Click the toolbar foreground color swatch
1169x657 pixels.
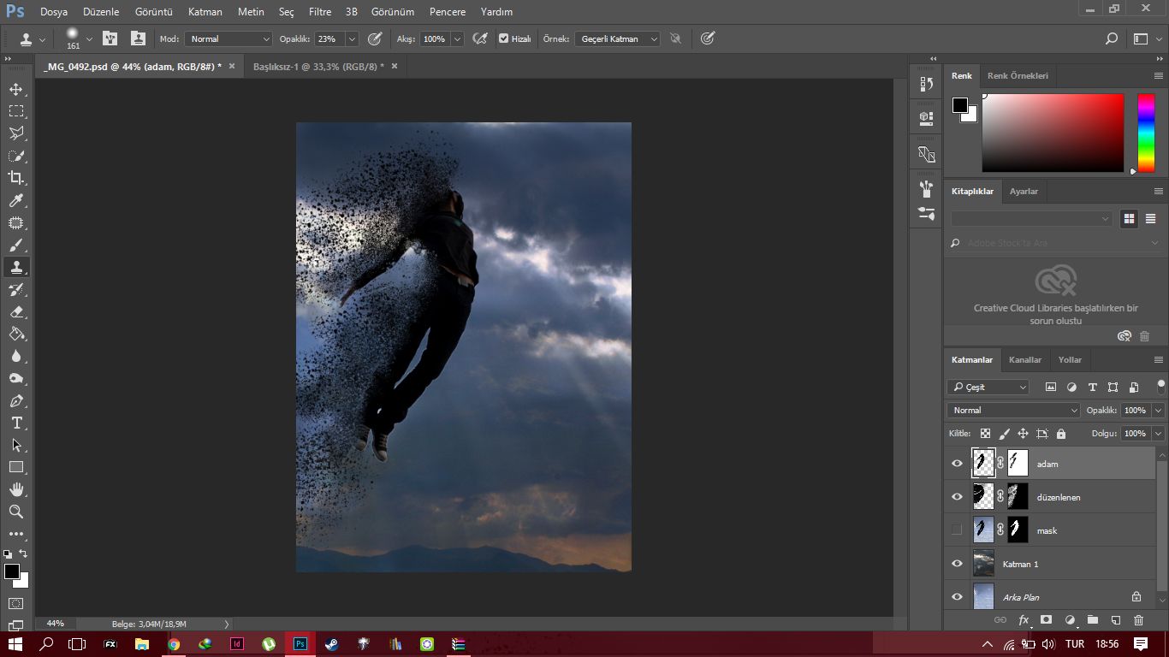(11, 571)
